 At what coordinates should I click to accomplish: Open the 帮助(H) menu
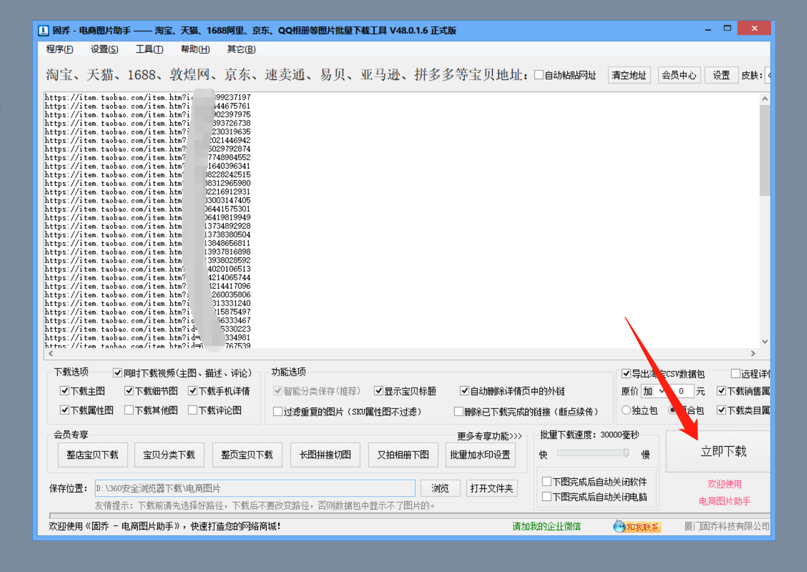click(x=195, y=49)
